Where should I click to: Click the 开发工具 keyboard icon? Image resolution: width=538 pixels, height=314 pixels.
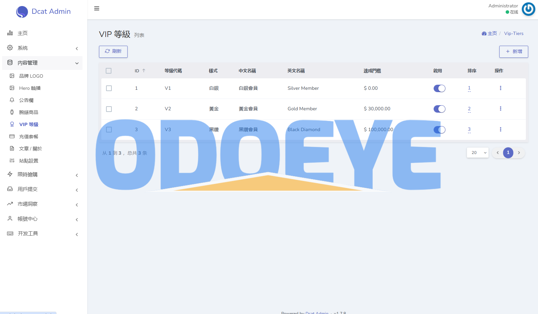pos(10,233)
